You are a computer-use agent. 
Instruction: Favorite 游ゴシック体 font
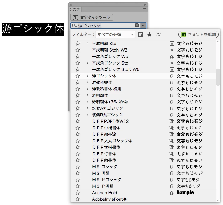[77, 76]
